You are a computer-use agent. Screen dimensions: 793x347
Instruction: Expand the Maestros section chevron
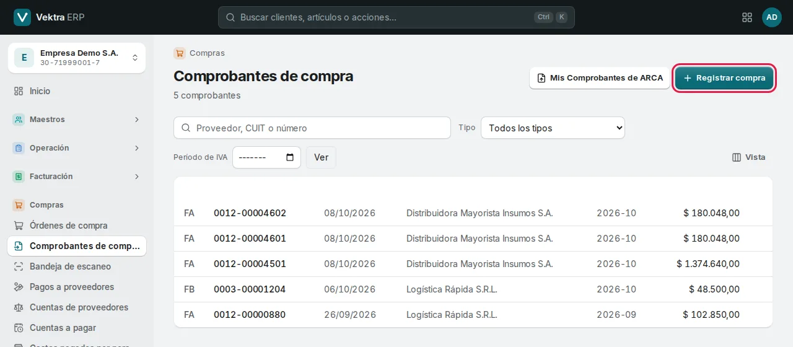137,120
